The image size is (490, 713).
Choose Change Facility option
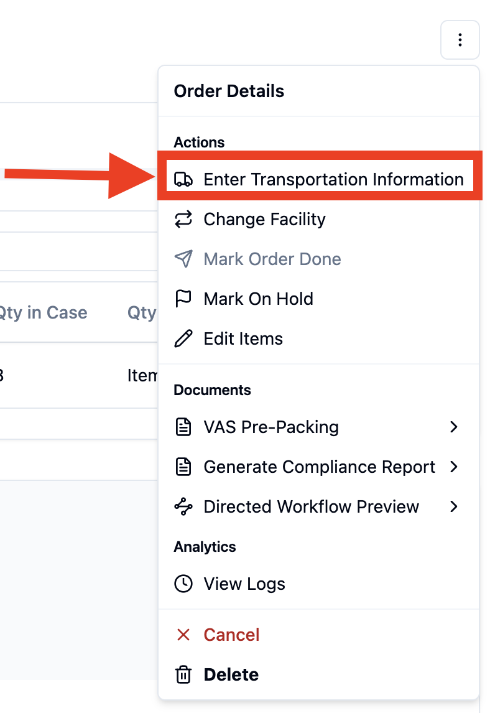tap(264, 220)
